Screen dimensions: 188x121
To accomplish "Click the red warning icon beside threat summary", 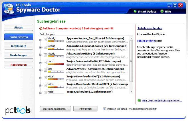I will [41, 29].
